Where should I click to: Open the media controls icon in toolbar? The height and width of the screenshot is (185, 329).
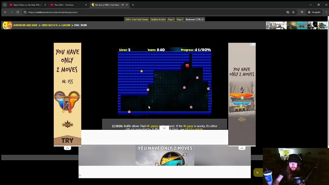[302, 12]
